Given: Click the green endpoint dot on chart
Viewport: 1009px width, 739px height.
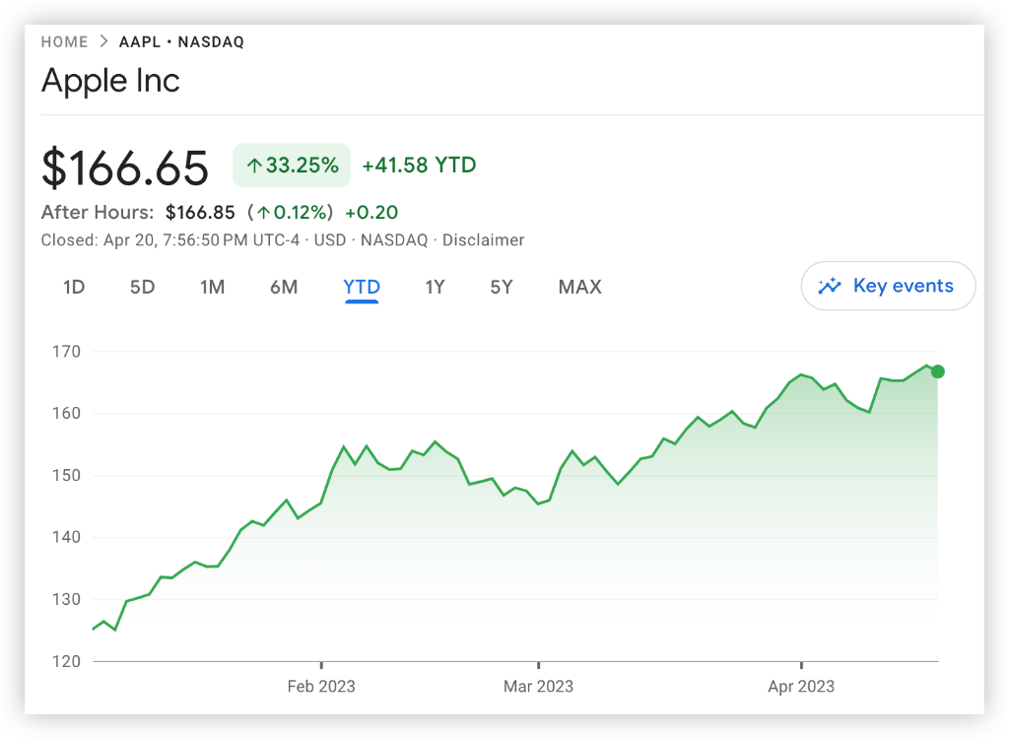Looking at the screenshot, I should click(938, 371).
